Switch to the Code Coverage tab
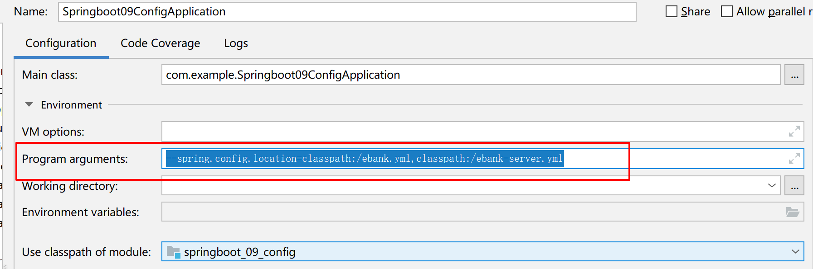 click(160, 43)
